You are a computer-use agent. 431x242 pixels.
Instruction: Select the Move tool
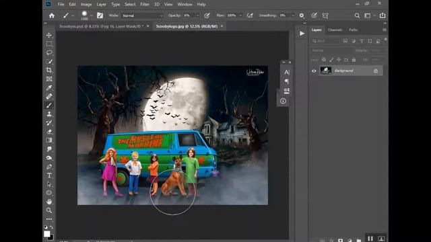click(x=49, y=35)
